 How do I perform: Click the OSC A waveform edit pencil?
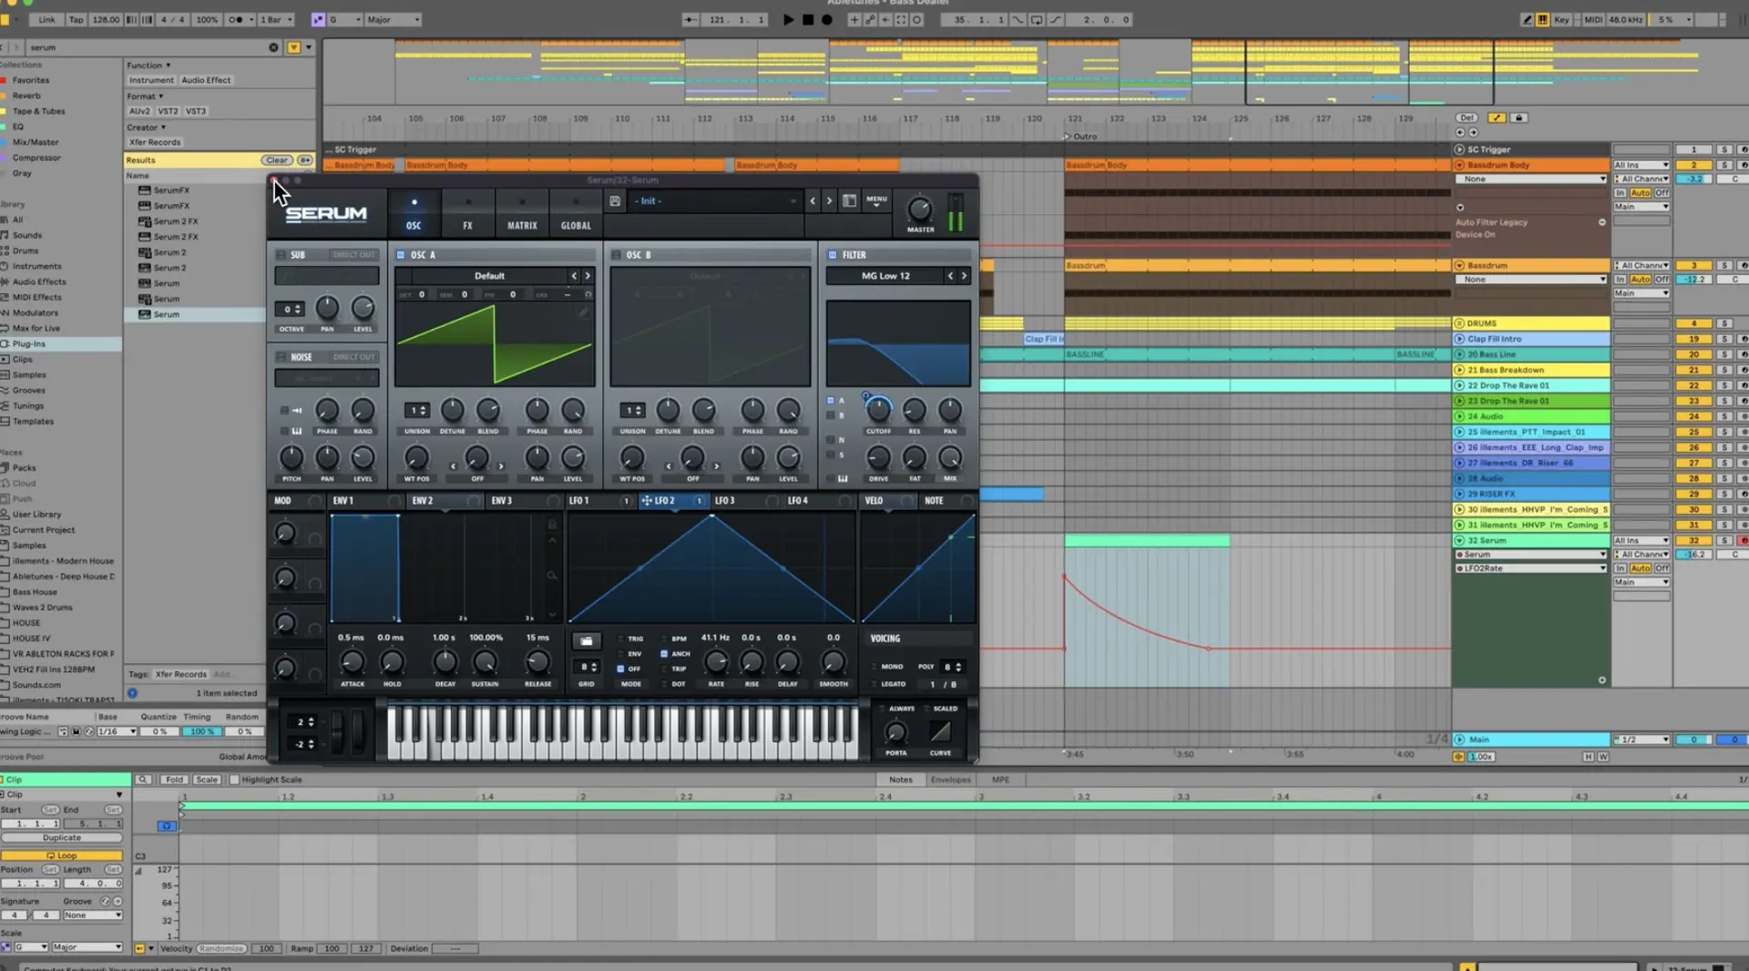tap(583, 312)
